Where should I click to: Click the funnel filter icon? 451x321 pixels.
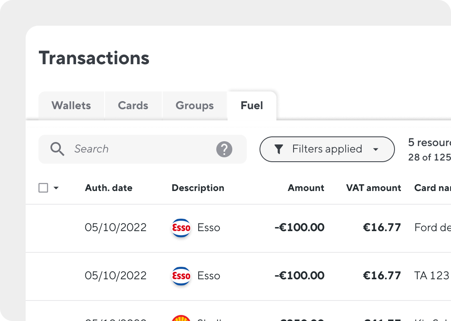click(x=278, y=149)
